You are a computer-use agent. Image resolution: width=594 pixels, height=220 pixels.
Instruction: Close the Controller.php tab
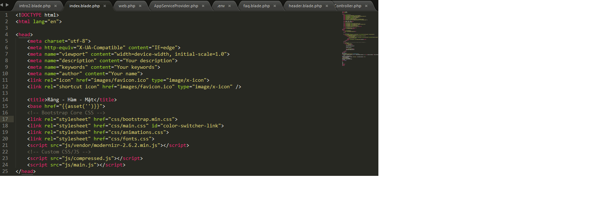click(x=366, y=6)
